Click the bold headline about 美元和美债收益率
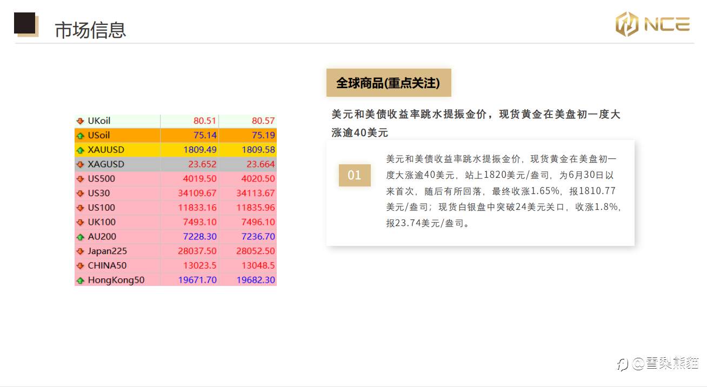This screenshot has width=707, height=387. [476, 123]
